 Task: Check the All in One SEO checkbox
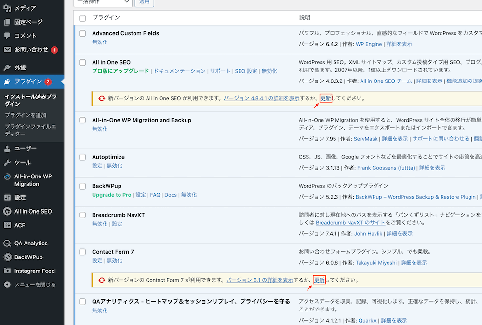tap(82, 62)
